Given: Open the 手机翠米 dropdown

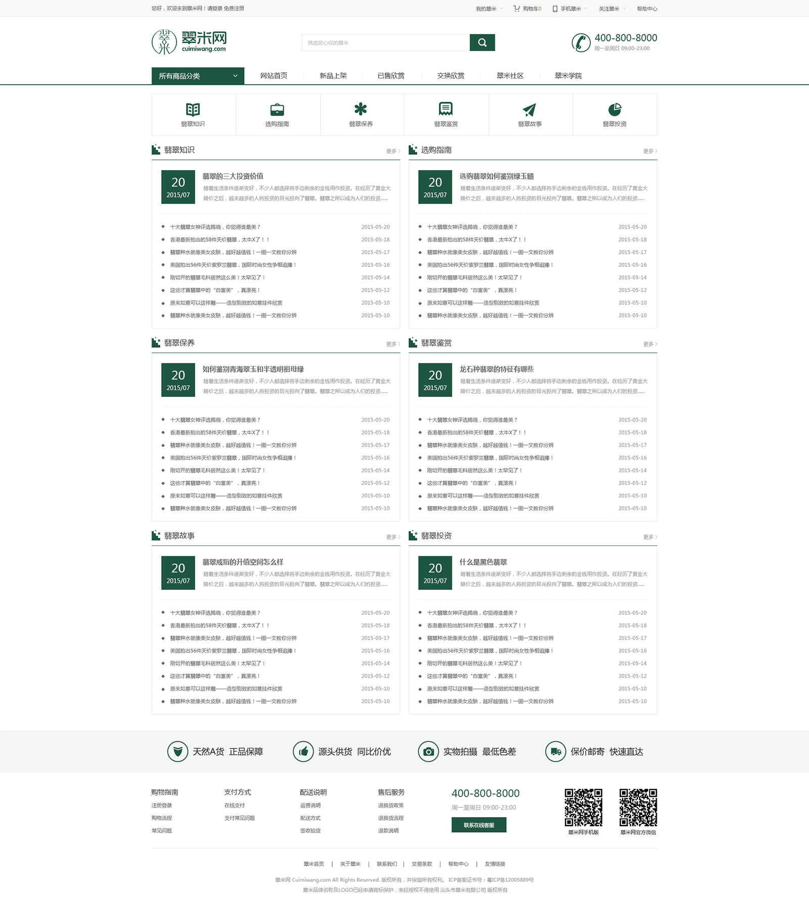Looking at the screenshot, I should click(x=570, y=9).
